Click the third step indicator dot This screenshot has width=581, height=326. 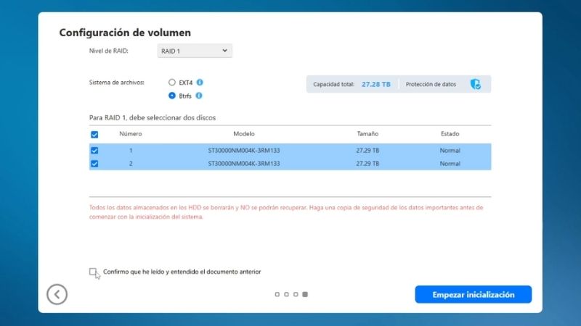click(x=296, y=295)
